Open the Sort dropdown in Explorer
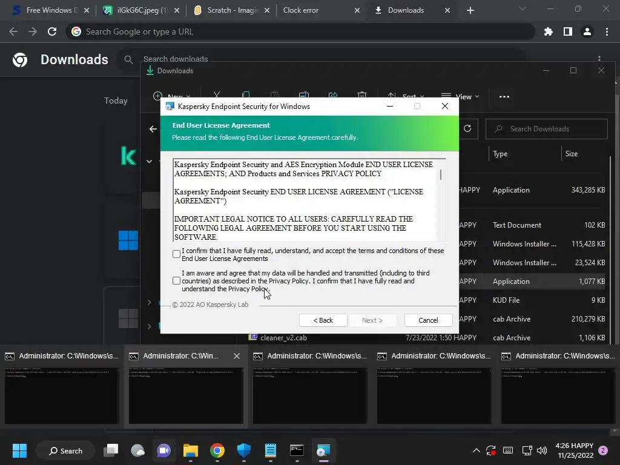This screenshot has width=620, height=465. click(x=406, y=96)
